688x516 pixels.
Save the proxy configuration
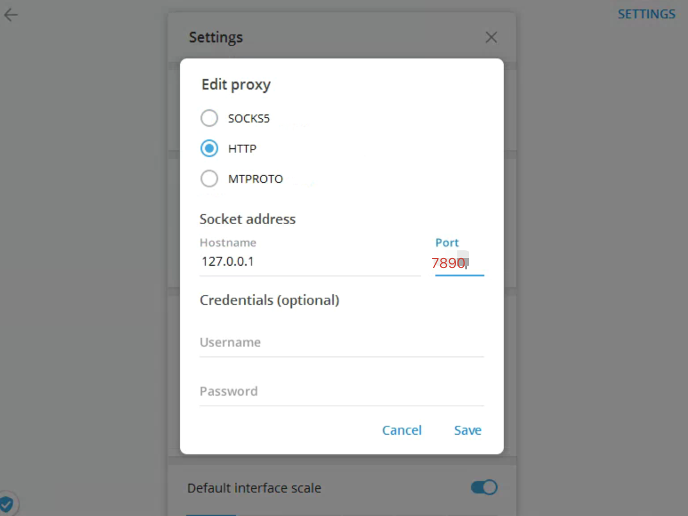point(467,430)
